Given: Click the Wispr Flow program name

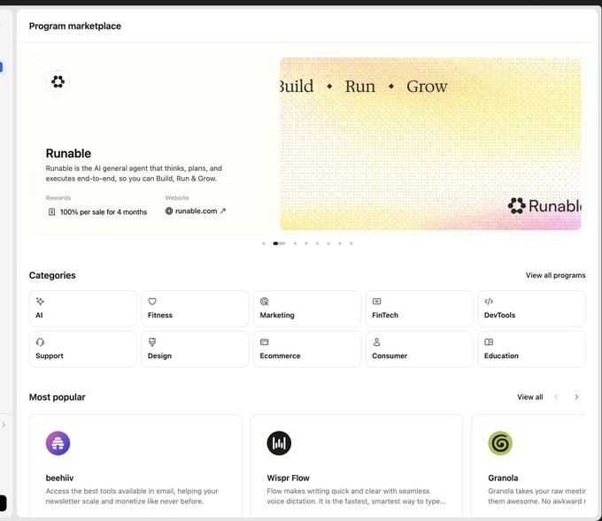Looking at the screenshot, I should (x=288, y=478).
